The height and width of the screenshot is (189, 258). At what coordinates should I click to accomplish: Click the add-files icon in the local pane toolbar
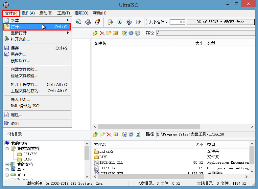[124, 135]
